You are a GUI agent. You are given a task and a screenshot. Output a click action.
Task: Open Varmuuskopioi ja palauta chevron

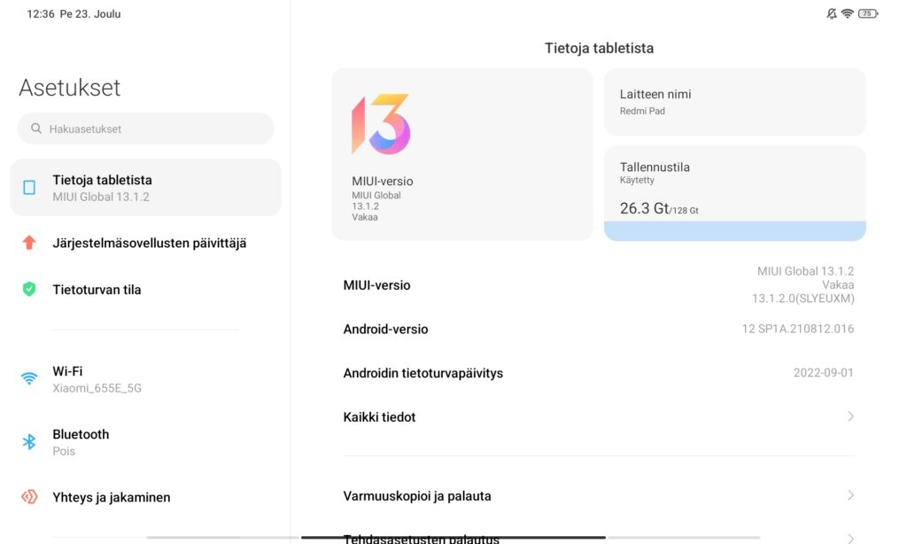click(850, 495)
